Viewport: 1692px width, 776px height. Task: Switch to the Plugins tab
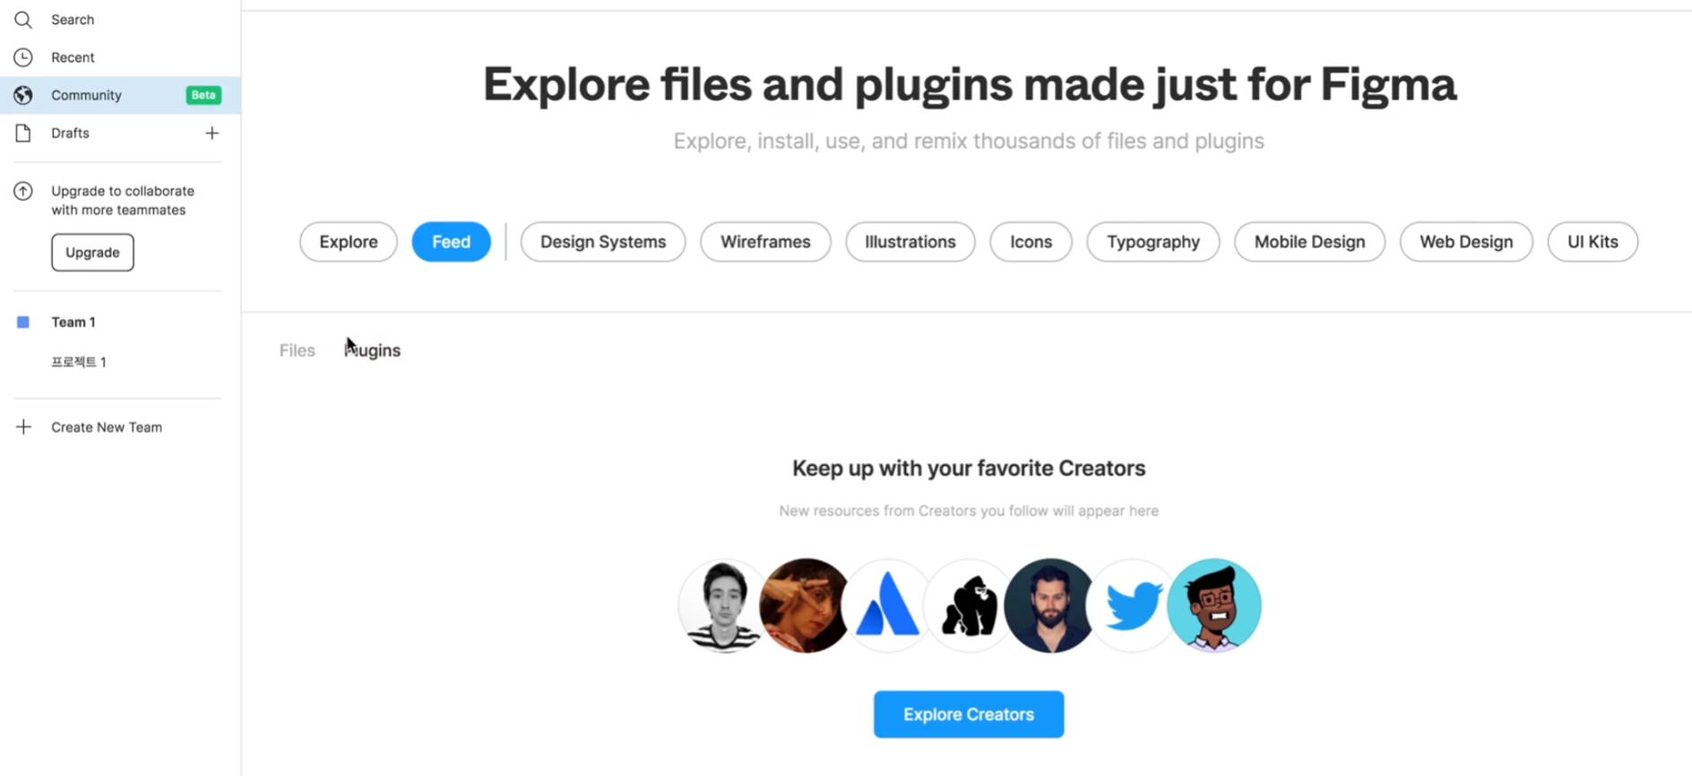click(372, 350)
